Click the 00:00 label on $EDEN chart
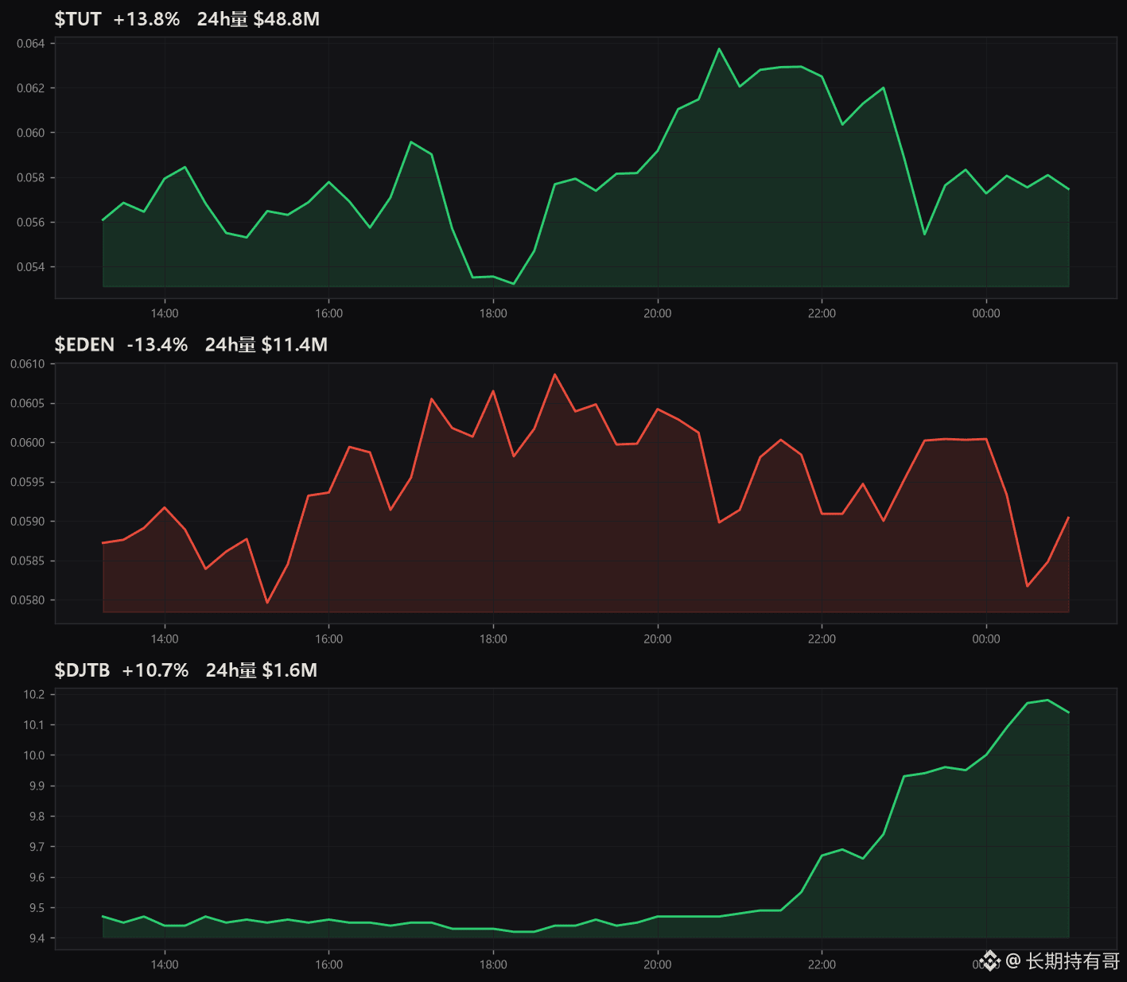 [986, 639]
